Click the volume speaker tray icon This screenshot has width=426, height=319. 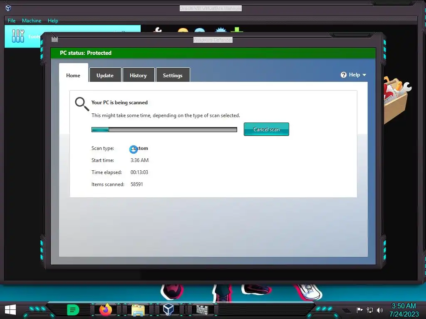pyautogui.click(x=379, y=310)
